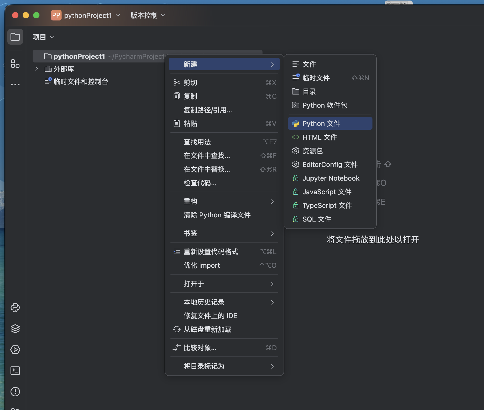
Task: Open the Problems tool window icon
Action: click(x=15, y=392)
